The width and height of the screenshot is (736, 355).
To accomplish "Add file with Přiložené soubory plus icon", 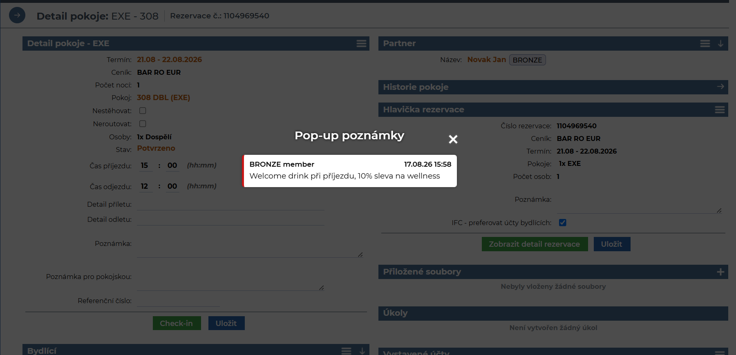I will (720, 272).
